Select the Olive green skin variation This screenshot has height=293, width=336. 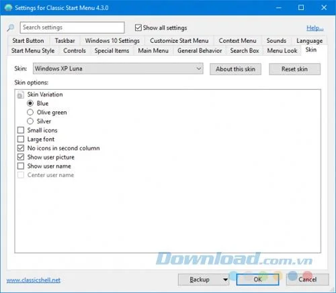(30, 112)
